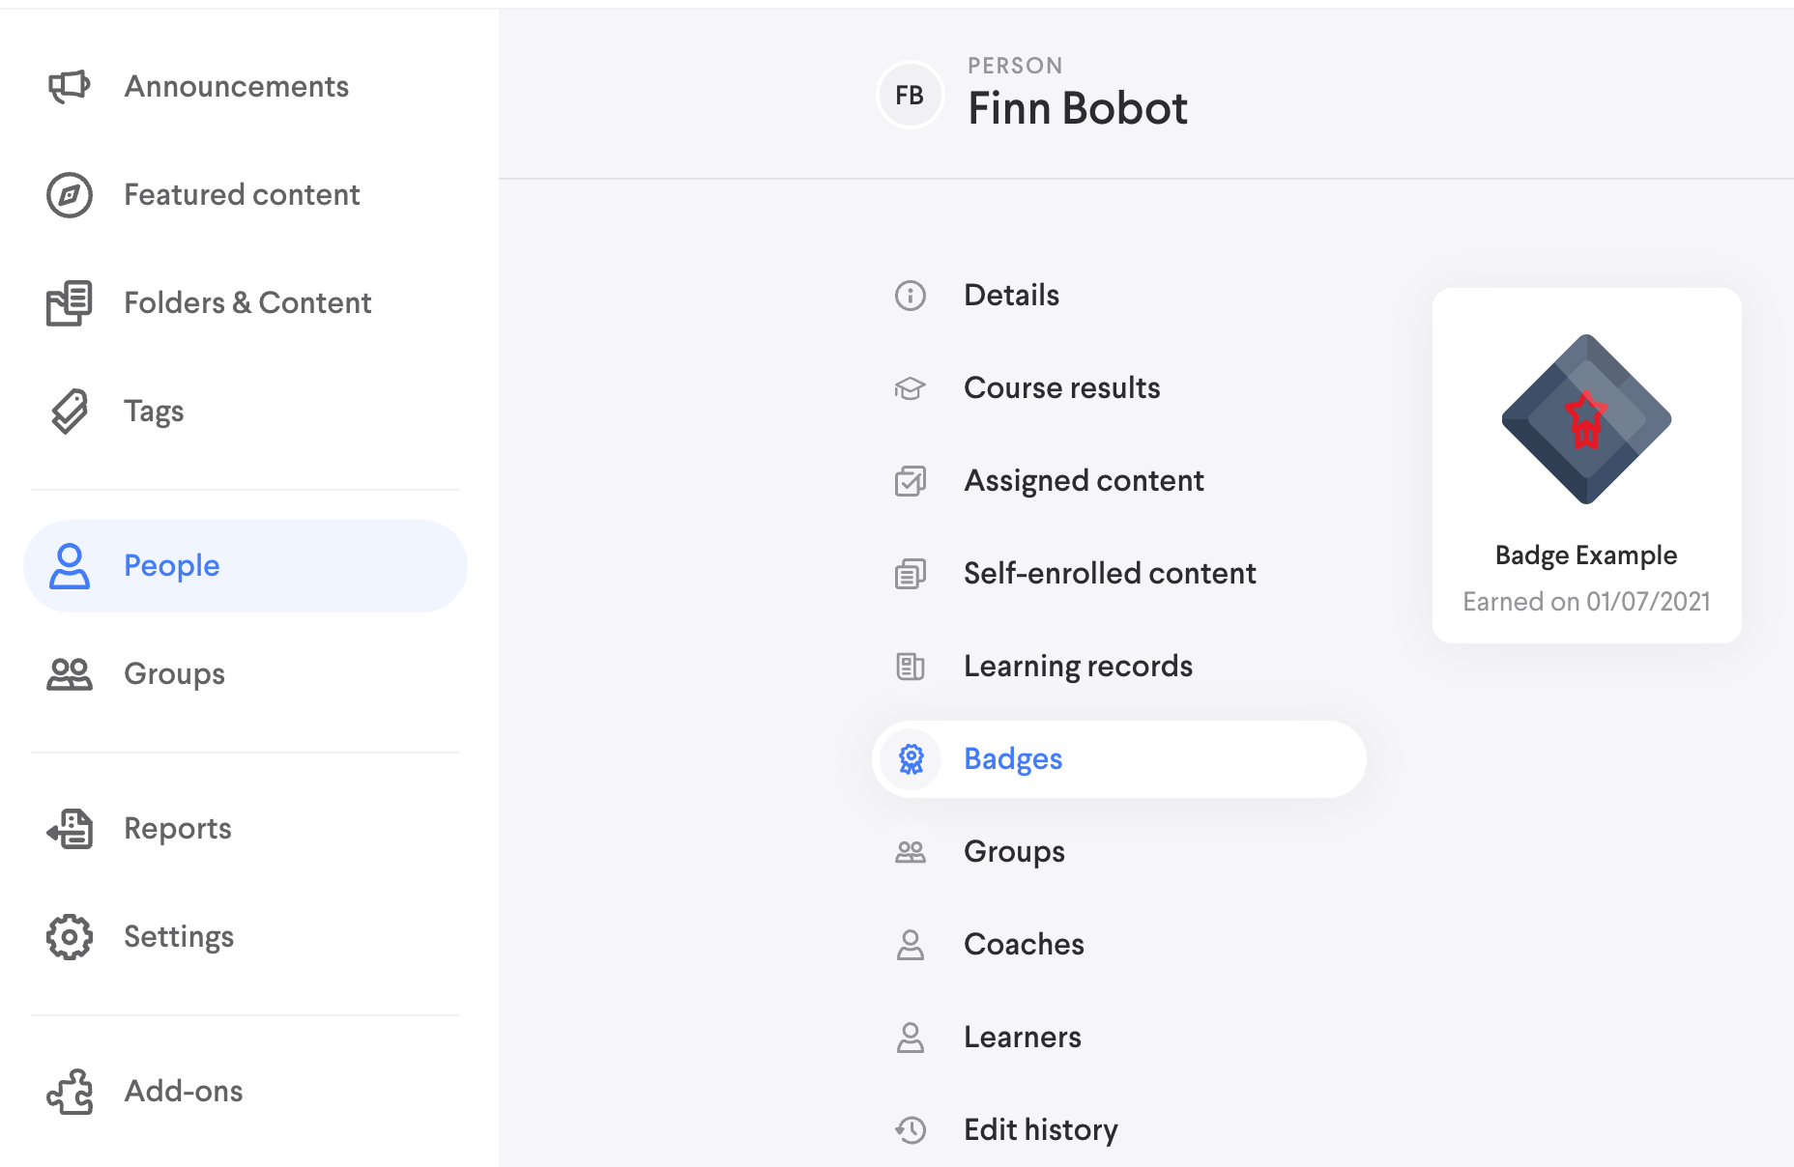Show the Coaches list for this person

[x=1023, y=945]
